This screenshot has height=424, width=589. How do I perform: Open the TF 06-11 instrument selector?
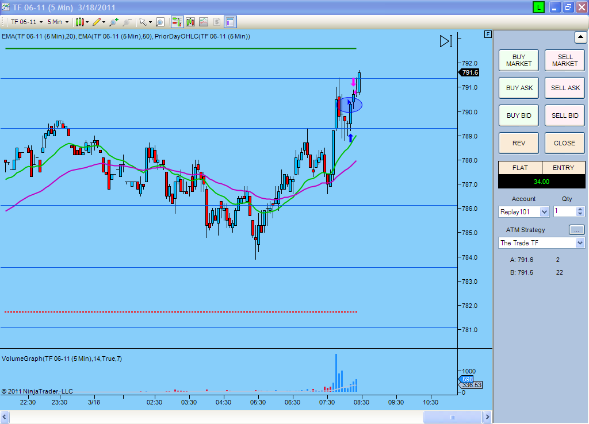pos(26,22)
